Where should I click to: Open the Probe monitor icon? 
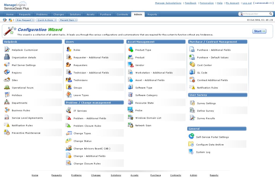tap(131, 110)
